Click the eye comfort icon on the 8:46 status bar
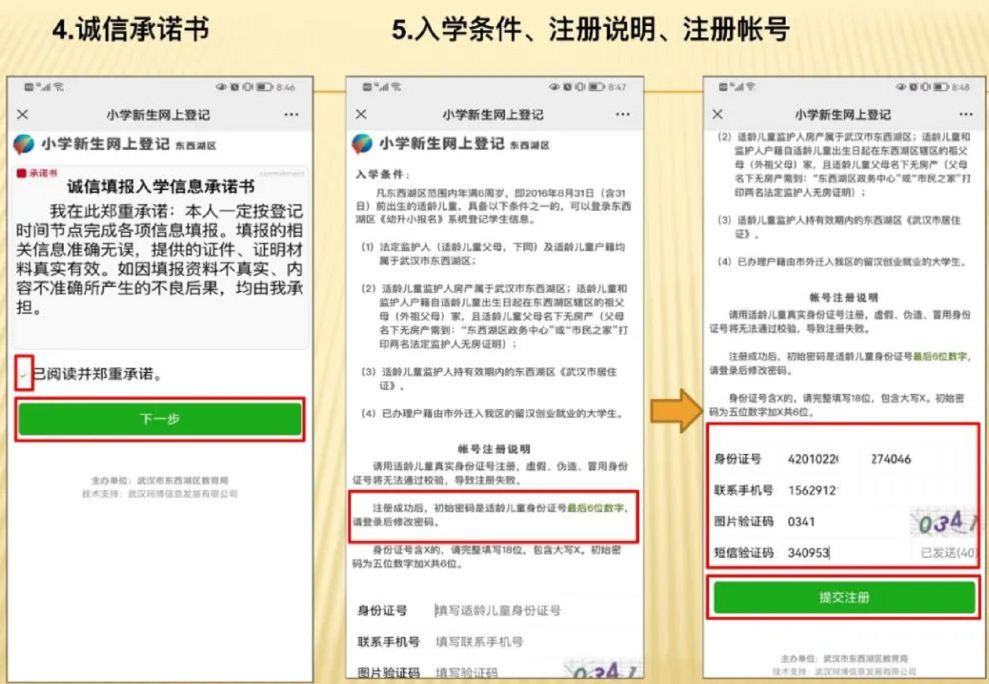 tap(221, 87)
